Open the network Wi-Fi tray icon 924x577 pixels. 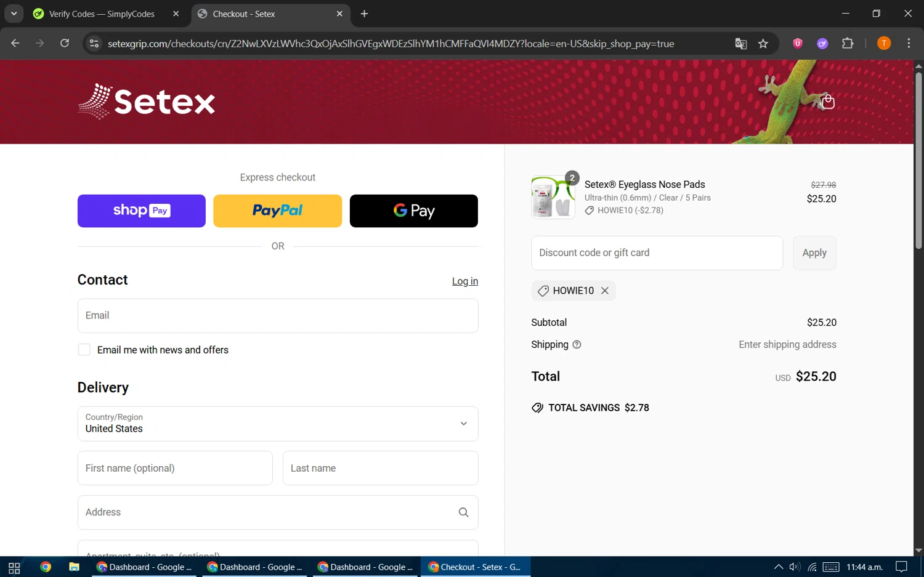[x=813, y=567]
